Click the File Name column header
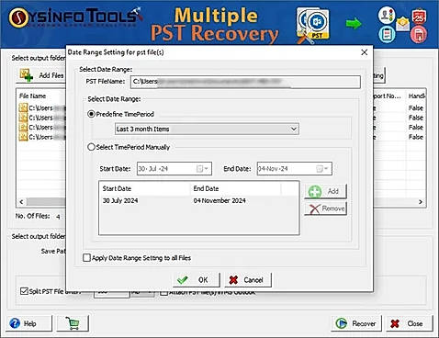Viewport: 439px width, 338px height. click(x=32, y=96)
